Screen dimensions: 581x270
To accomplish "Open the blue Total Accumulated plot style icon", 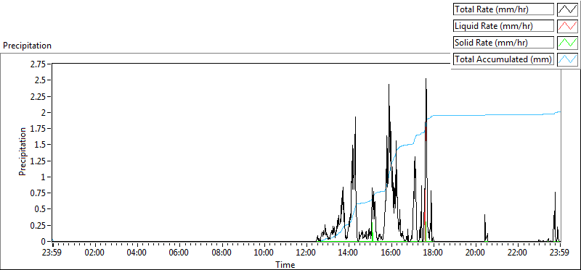I will pos(568,59).
